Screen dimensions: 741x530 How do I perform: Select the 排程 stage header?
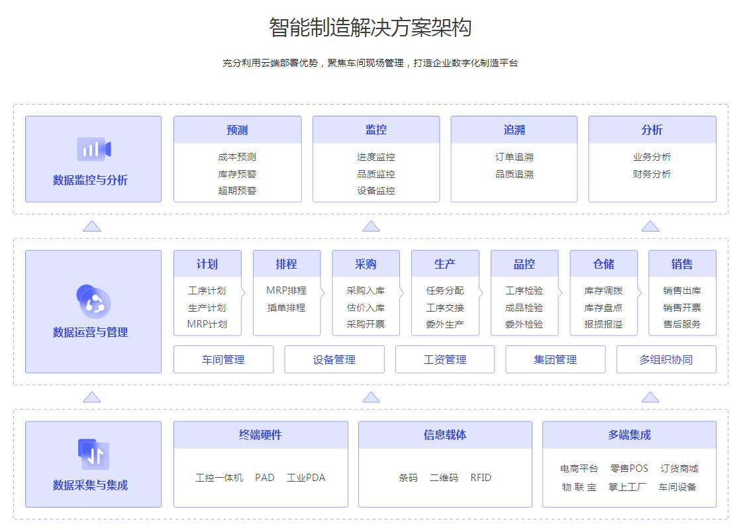(x=286, y=264)
